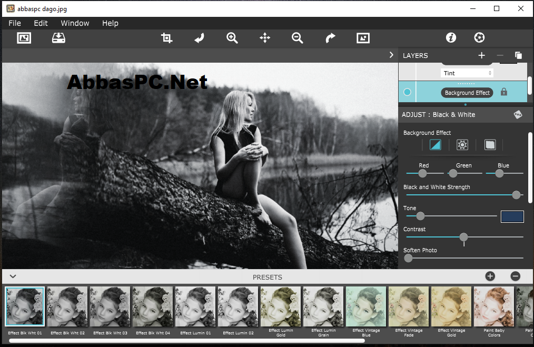
Task: Open the Tint blend mode dropdown
Action: [467, 73]
